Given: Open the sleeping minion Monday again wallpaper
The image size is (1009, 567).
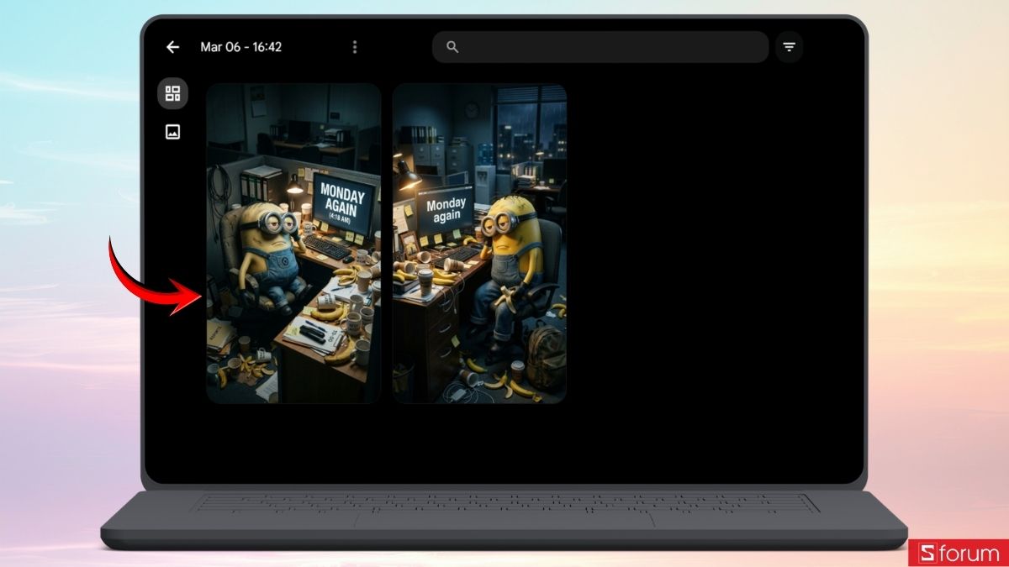Looking at the screenshot, I should [479, 244].
